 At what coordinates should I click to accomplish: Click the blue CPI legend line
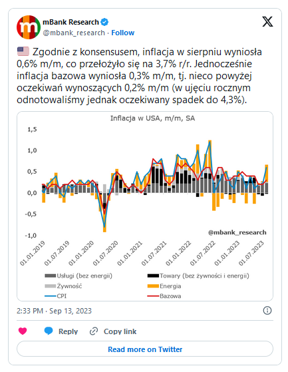tap(51, 296)
